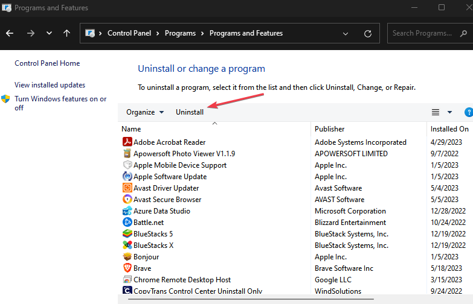Select Azure Data Studio entry

(162, 211)
